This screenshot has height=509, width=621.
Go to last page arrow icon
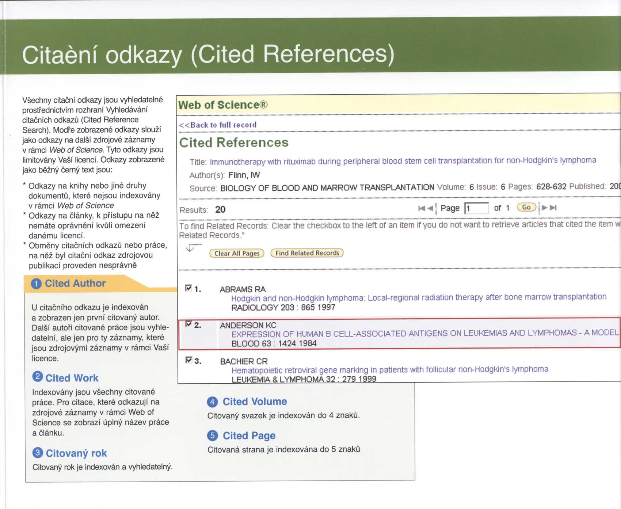pyautogui.click(x=553, y=208)
